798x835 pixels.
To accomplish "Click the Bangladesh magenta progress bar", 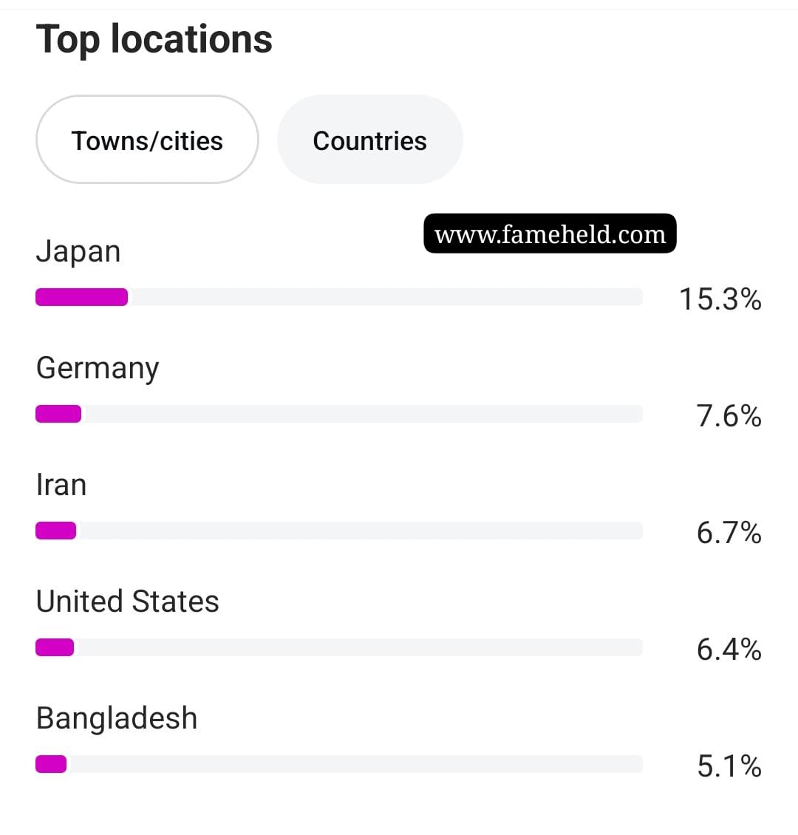I will 51,764.
